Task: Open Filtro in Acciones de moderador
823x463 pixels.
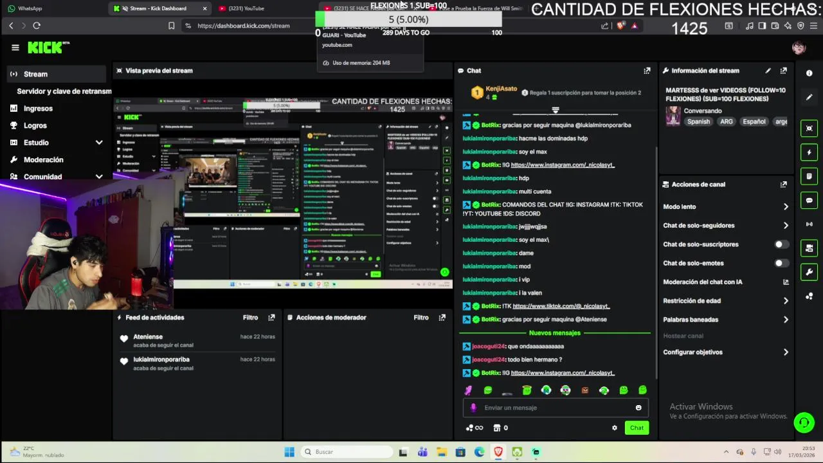Action: (x=421, y=318)
